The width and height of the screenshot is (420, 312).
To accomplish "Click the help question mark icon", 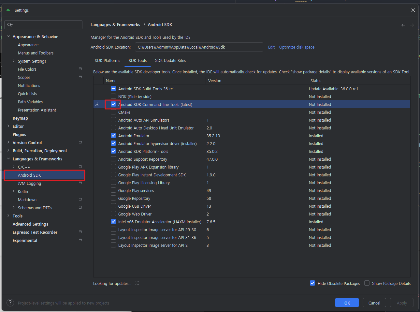I will click(x=10, y=303).
